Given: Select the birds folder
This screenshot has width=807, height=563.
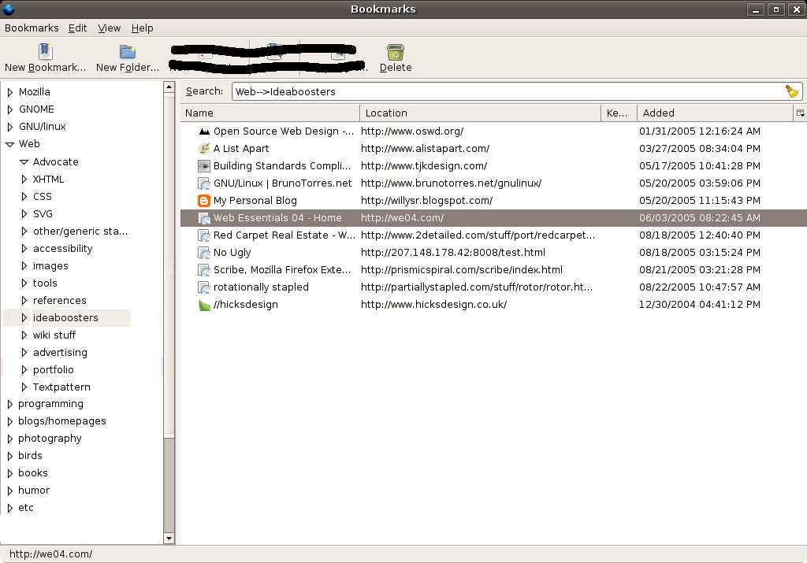Looking at the screenshot, I should point(30,456).
